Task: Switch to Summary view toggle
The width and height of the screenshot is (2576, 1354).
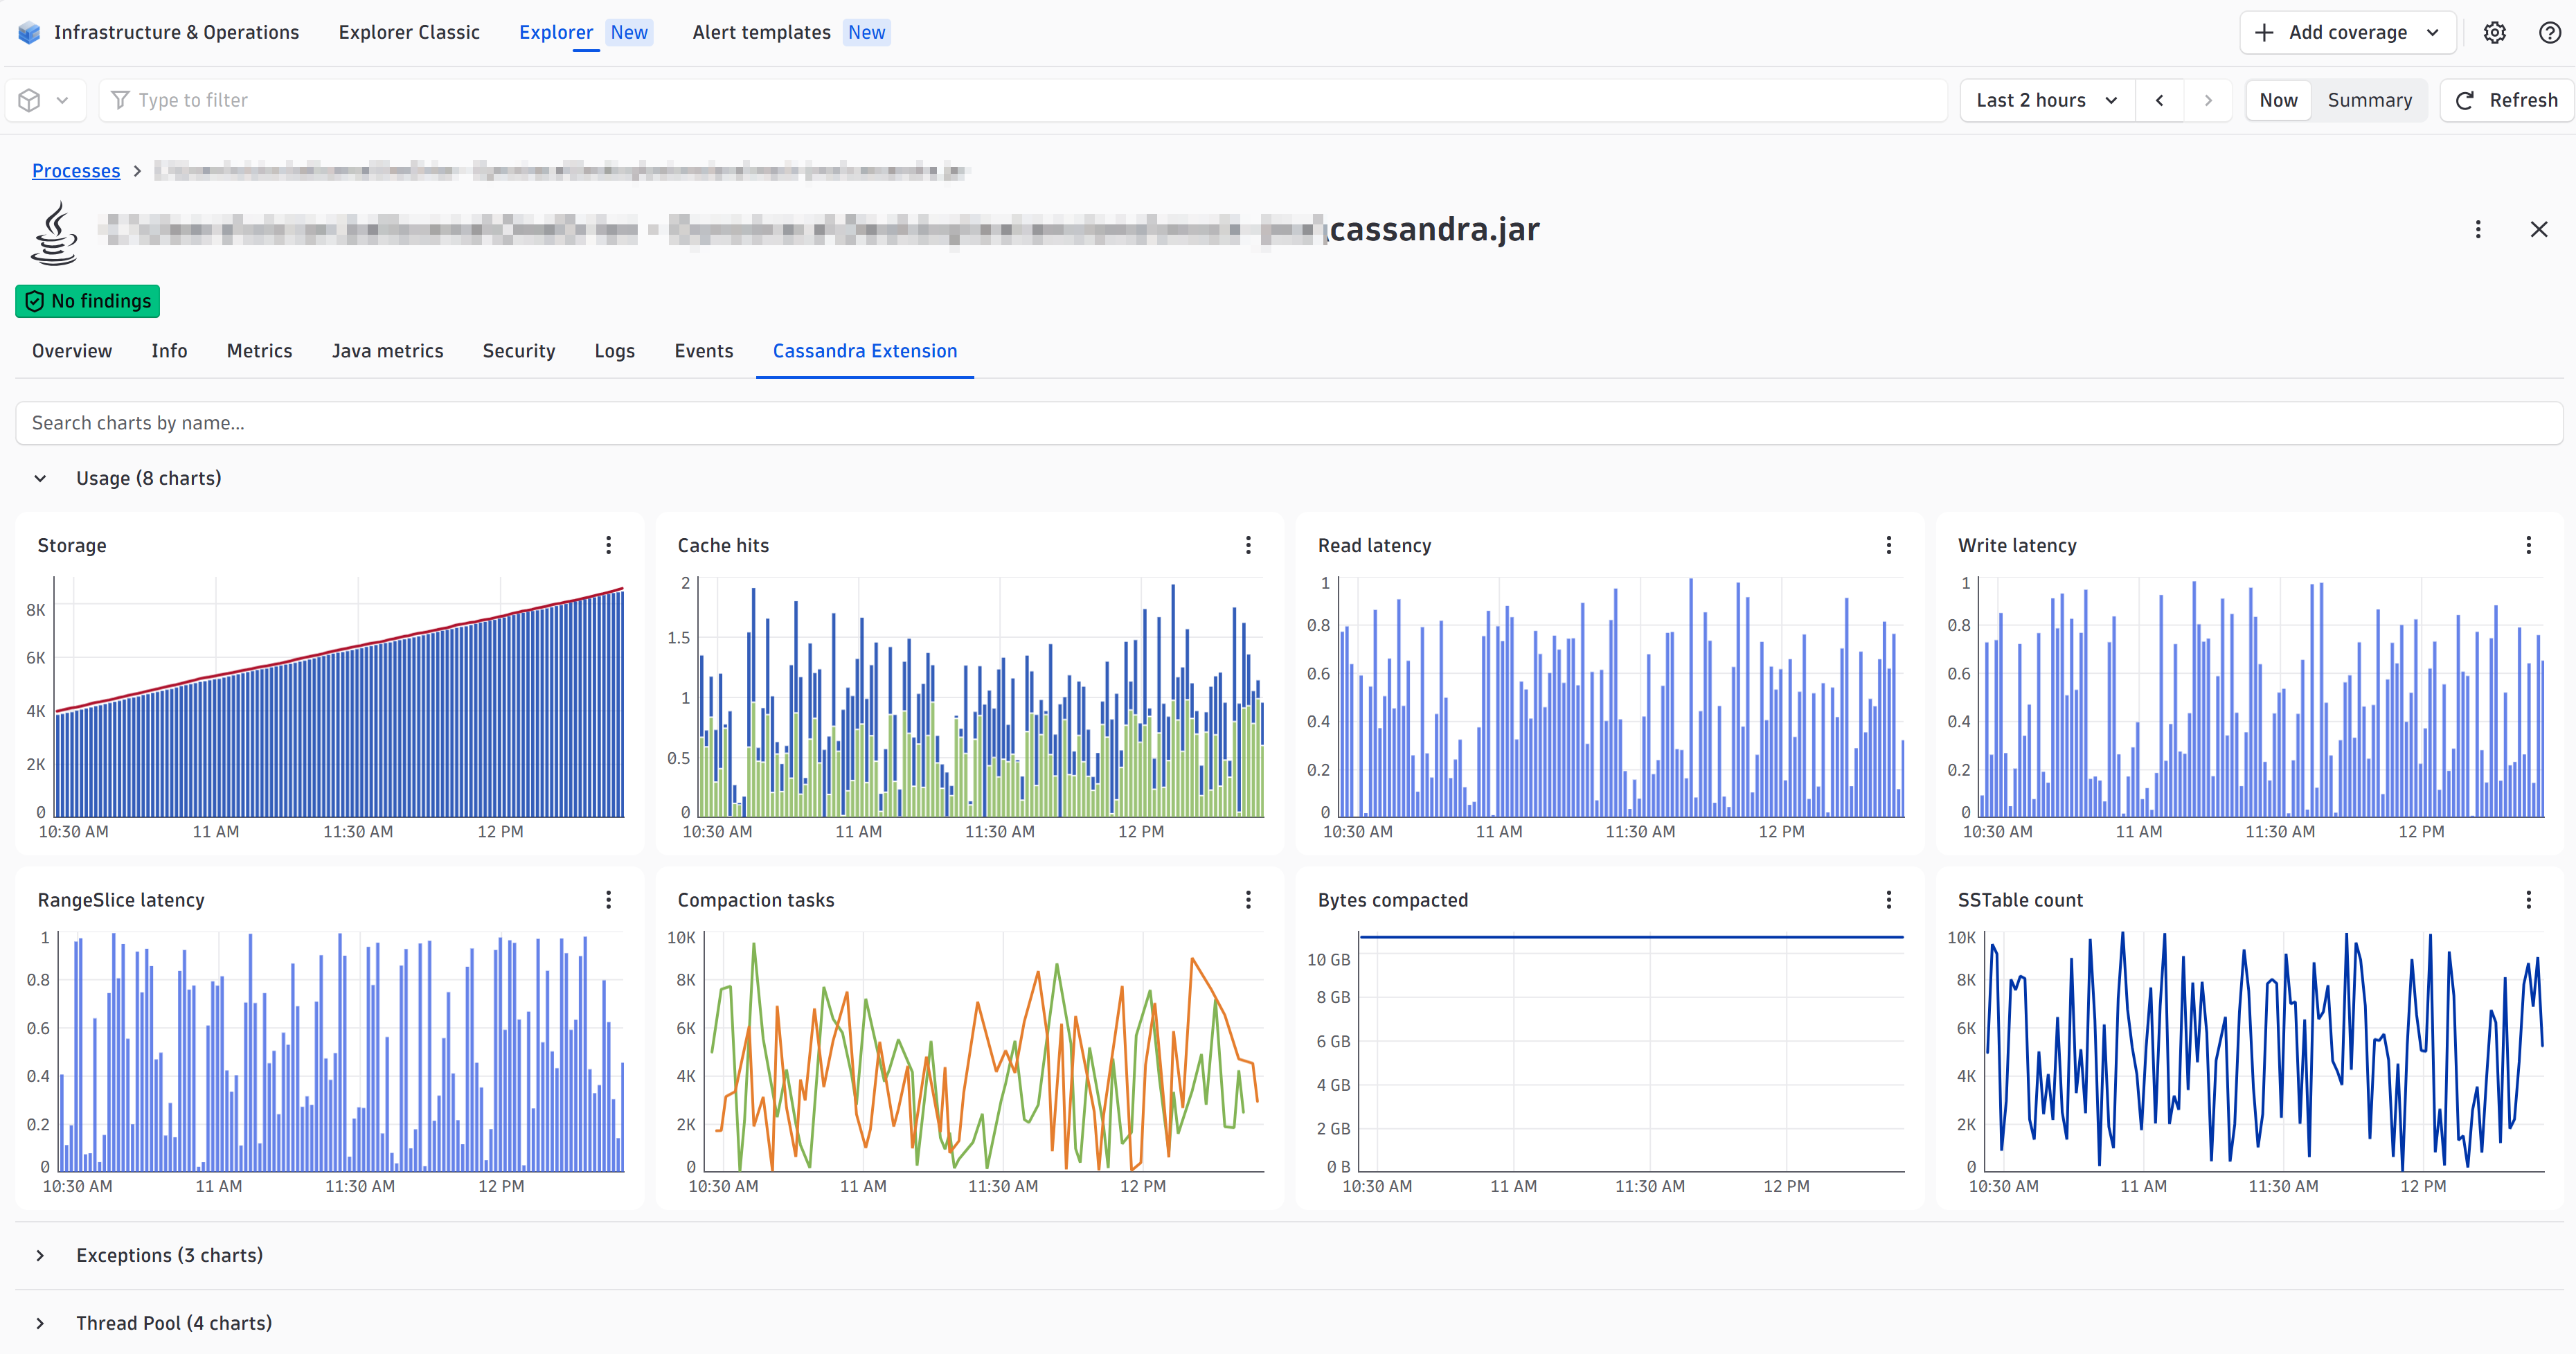Action: [x=2369, y=100]
